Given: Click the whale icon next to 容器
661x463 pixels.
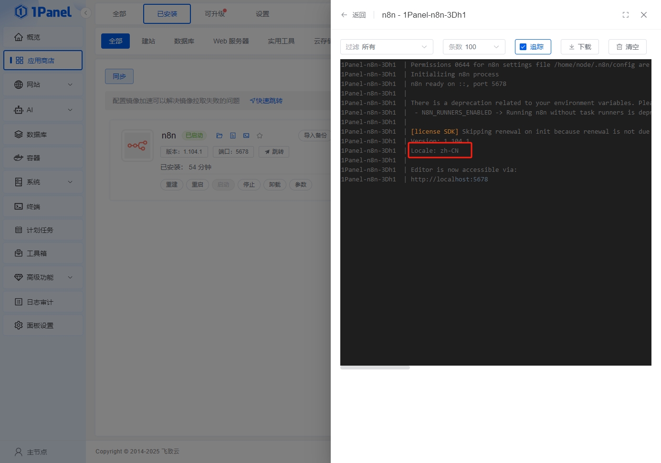Looking at the screenshot, I should (x=19, y=158).
